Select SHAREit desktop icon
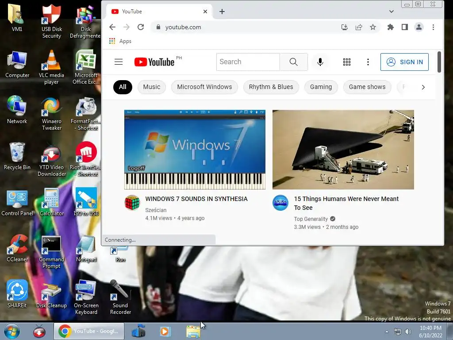The image size is (453, 340). pos(17,294)
